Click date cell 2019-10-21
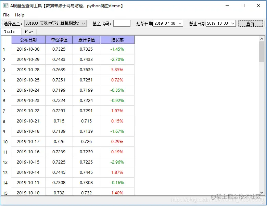The width and height of the screenshot is (267, 206). click(x=28, y=121)
